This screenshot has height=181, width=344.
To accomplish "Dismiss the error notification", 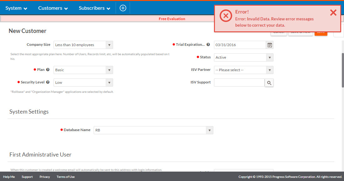I will pyautogui.click(x=333, y=13).
